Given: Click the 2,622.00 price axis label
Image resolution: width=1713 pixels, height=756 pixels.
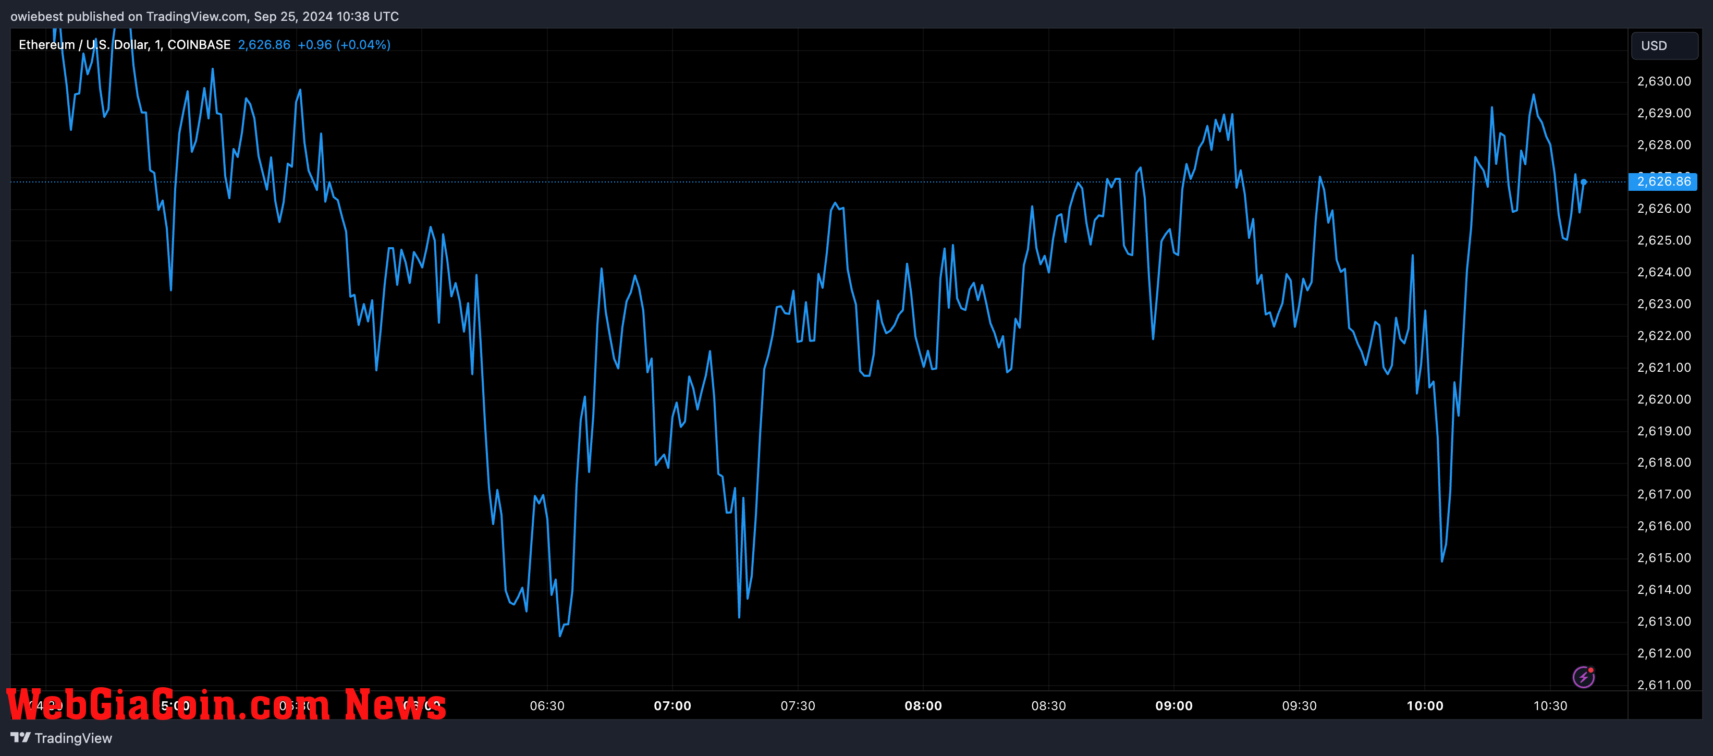Looking at the screenshot, I should pos(1664,336).
